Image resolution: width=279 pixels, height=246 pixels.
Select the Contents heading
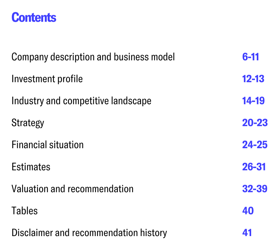pos(34,18)
